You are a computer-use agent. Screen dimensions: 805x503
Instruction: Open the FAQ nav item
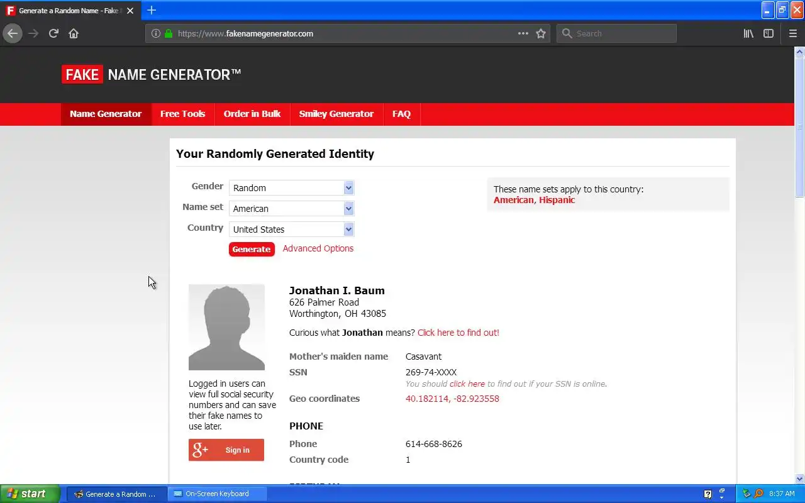click(401, 114)
